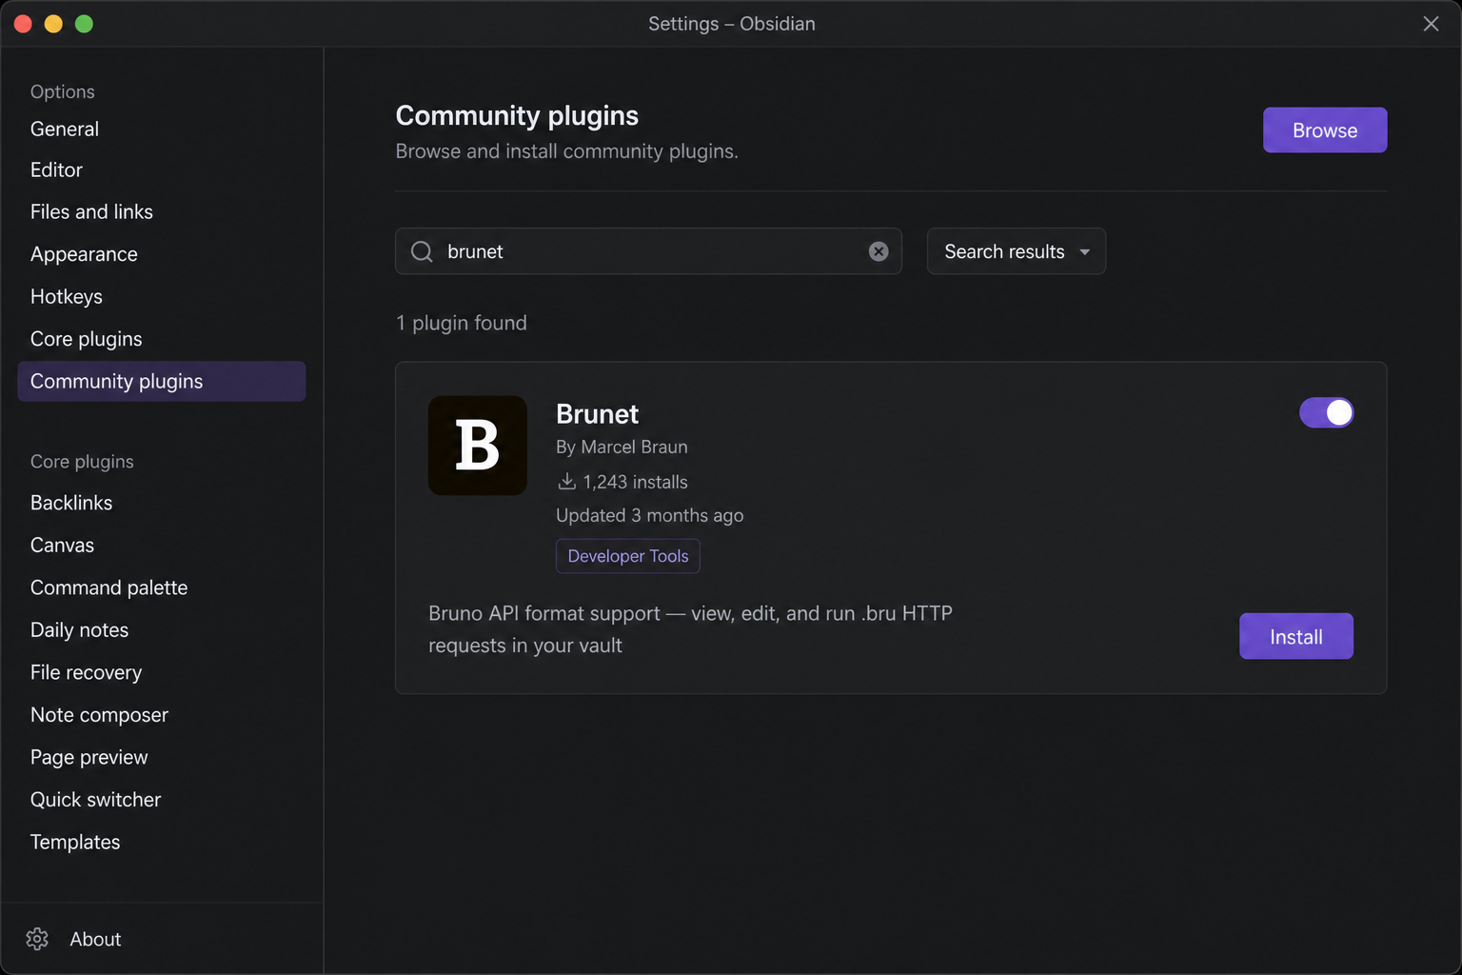1462x975 pixels.
Task: Open Templates settings
Action: tap(75, 842)
